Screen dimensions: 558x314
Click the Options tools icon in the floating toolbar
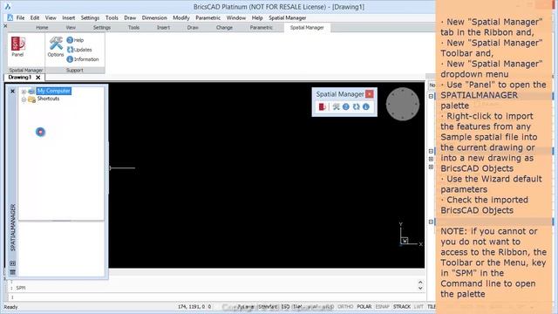pyautogui.click(x=336, y=106)
